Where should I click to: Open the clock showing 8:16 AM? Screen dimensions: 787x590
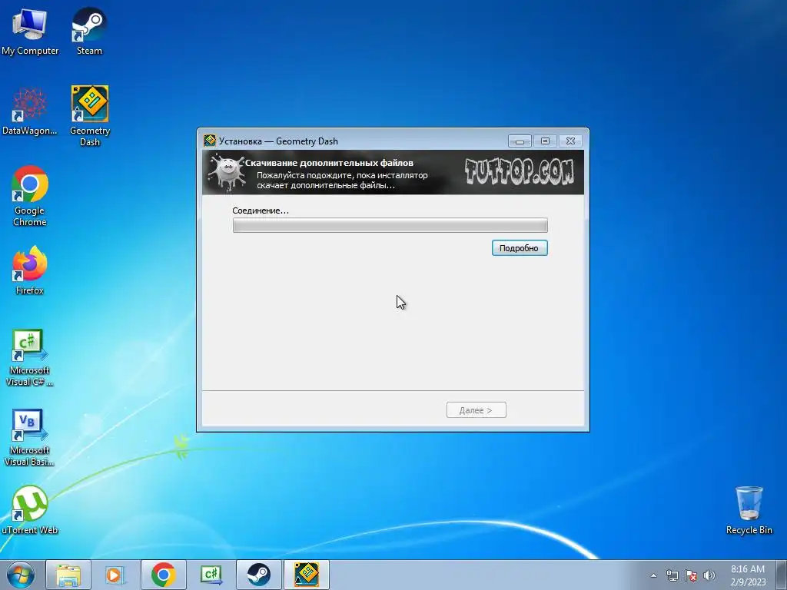[748, 575]
